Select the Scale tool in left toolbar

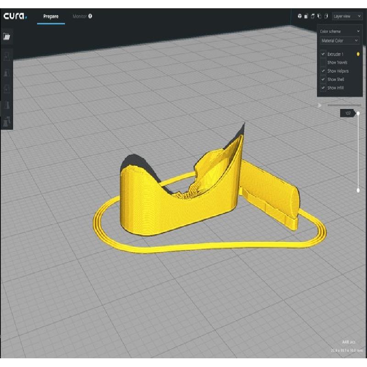(x=6, y=73)
